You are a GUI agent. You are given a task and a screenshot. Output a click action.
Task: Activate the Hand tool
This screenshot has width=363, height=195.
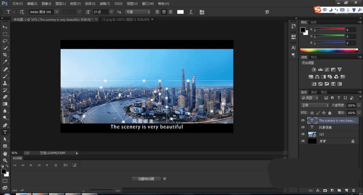point(5,153)
